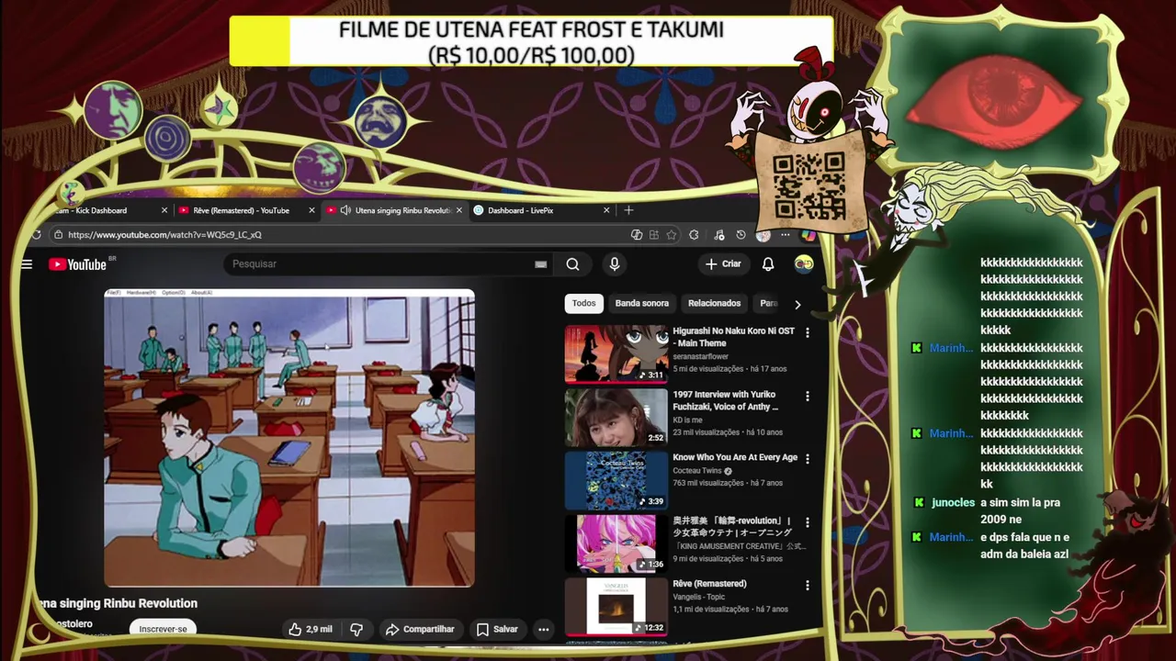Open browser history clock icon
Viewport: 1176px width, 661px height.
pyautogui.click(x=741, y=235)
